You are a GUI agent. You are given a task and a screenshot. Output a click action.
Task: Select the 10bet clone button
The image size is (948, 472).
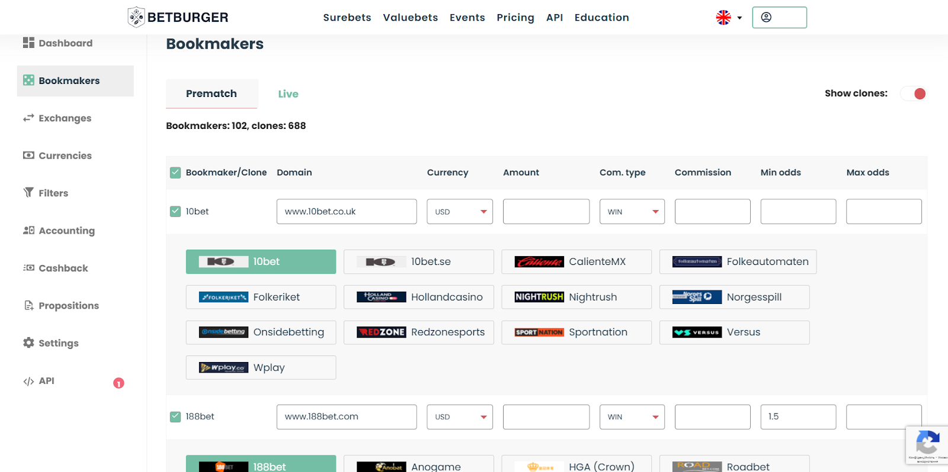pos(261,261)
